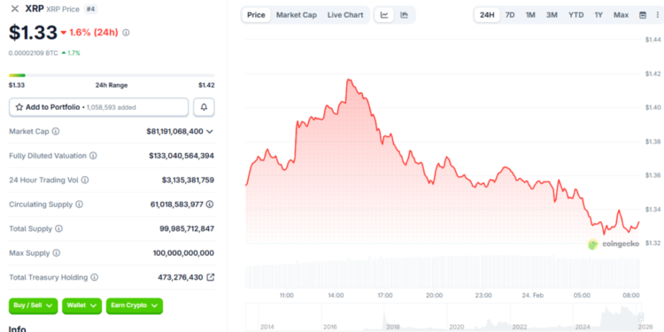Select the 7D time range
The image size is (664, 332).
click(510, 15)
